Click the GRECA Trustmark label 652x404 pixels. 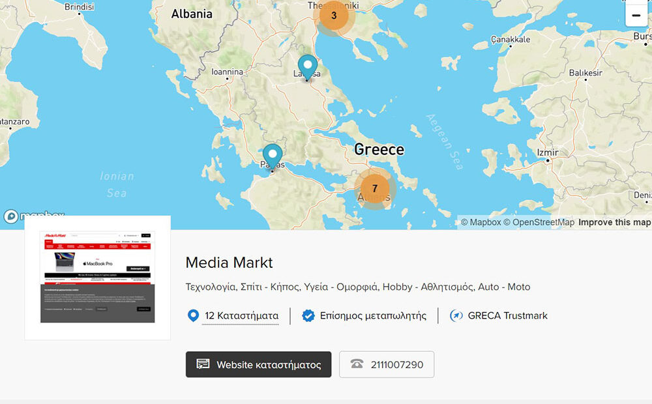point(507,316)
